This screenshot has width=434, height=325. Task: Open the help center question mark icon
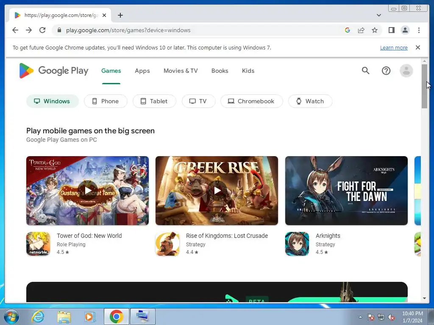[x=386, y=71]
